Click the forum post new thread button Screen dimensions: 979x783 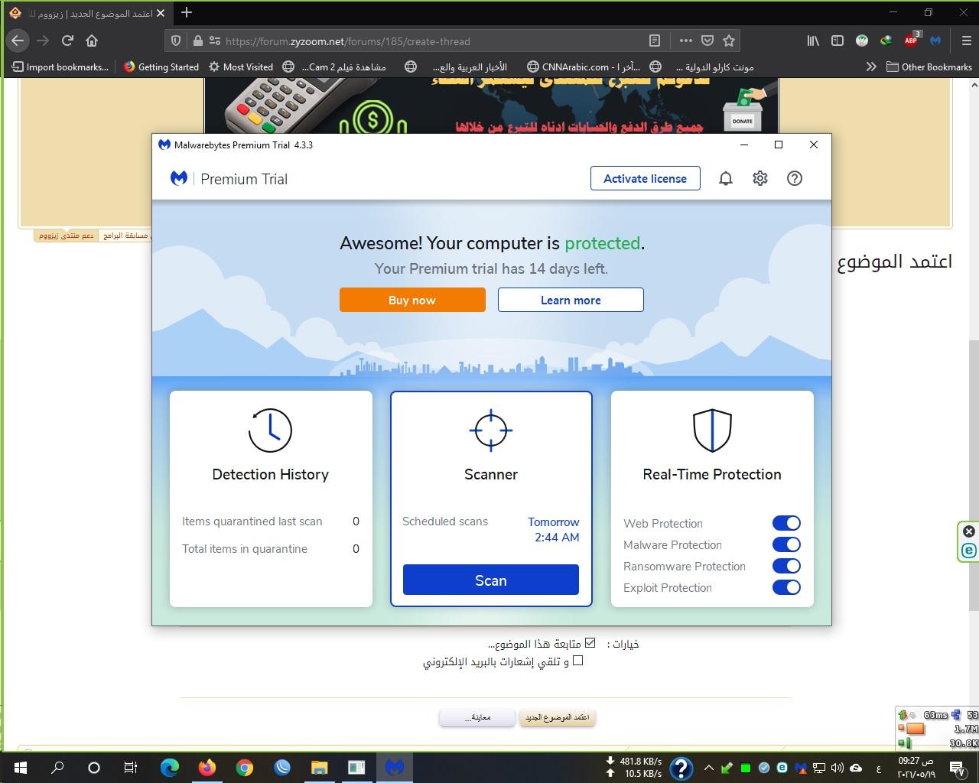tap(558, 717)
